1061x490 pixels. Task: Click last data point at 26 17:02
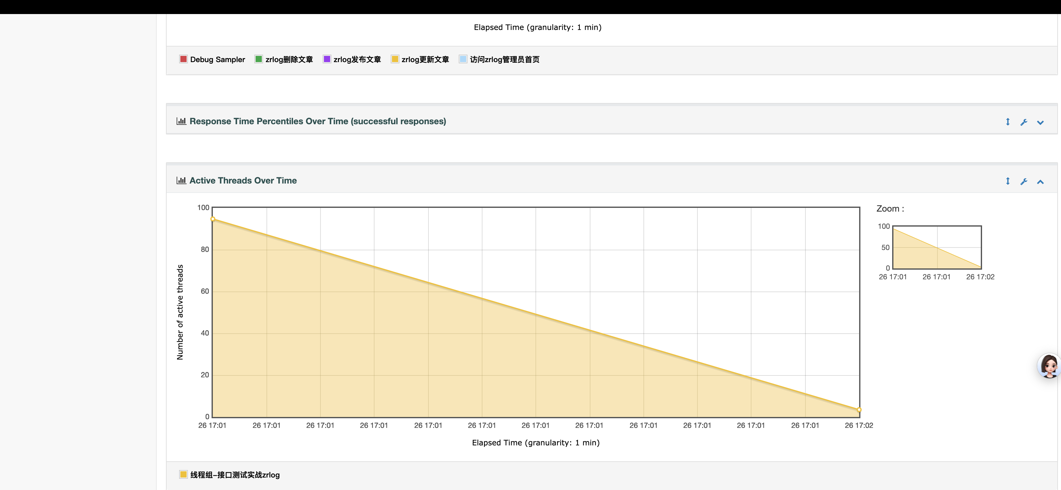[859, 410]
